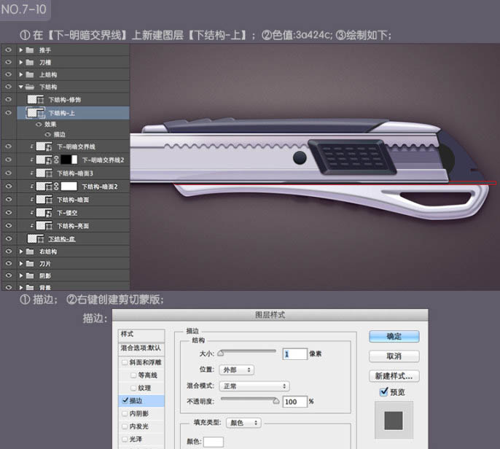Select the 描边 row in the style list

coord(141,401)
